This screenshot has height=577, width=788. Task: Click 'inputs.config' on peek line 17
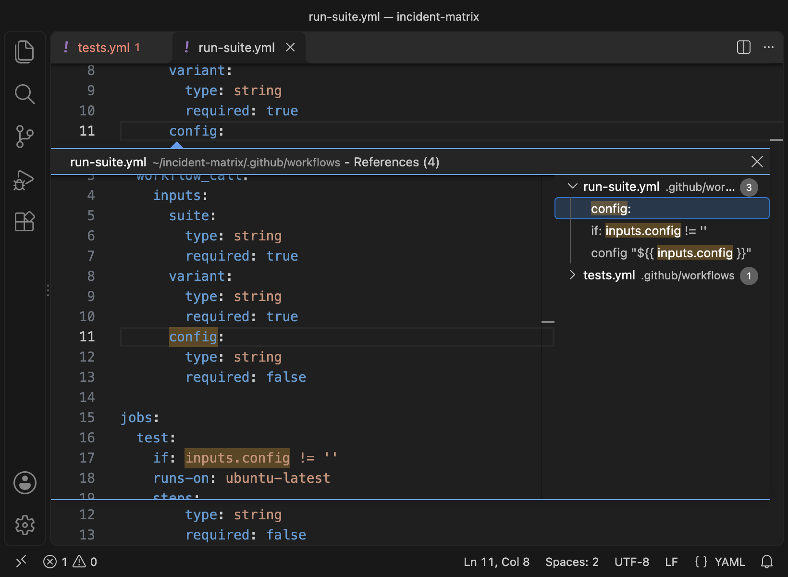point(237,458)
